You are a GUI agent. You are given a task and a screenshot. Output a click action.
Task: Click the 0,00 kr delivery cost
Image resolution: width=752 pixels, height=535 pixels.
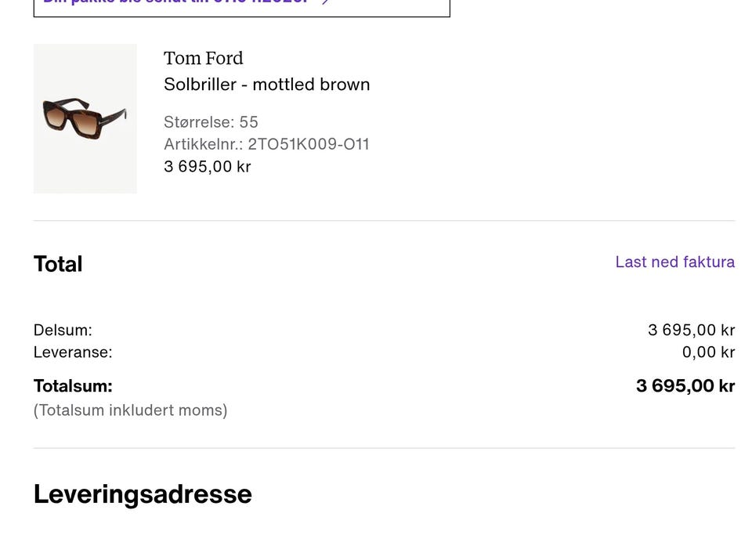[x=708, y=352]
